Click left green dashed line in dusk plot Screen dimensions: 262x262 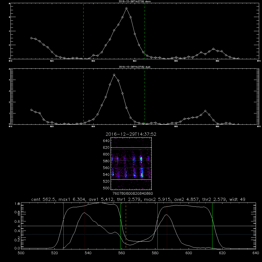click(x=83, y=96)
